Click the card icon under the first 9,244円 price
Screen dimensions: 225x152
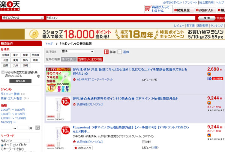pyautogui.click(x=209, y=103)
